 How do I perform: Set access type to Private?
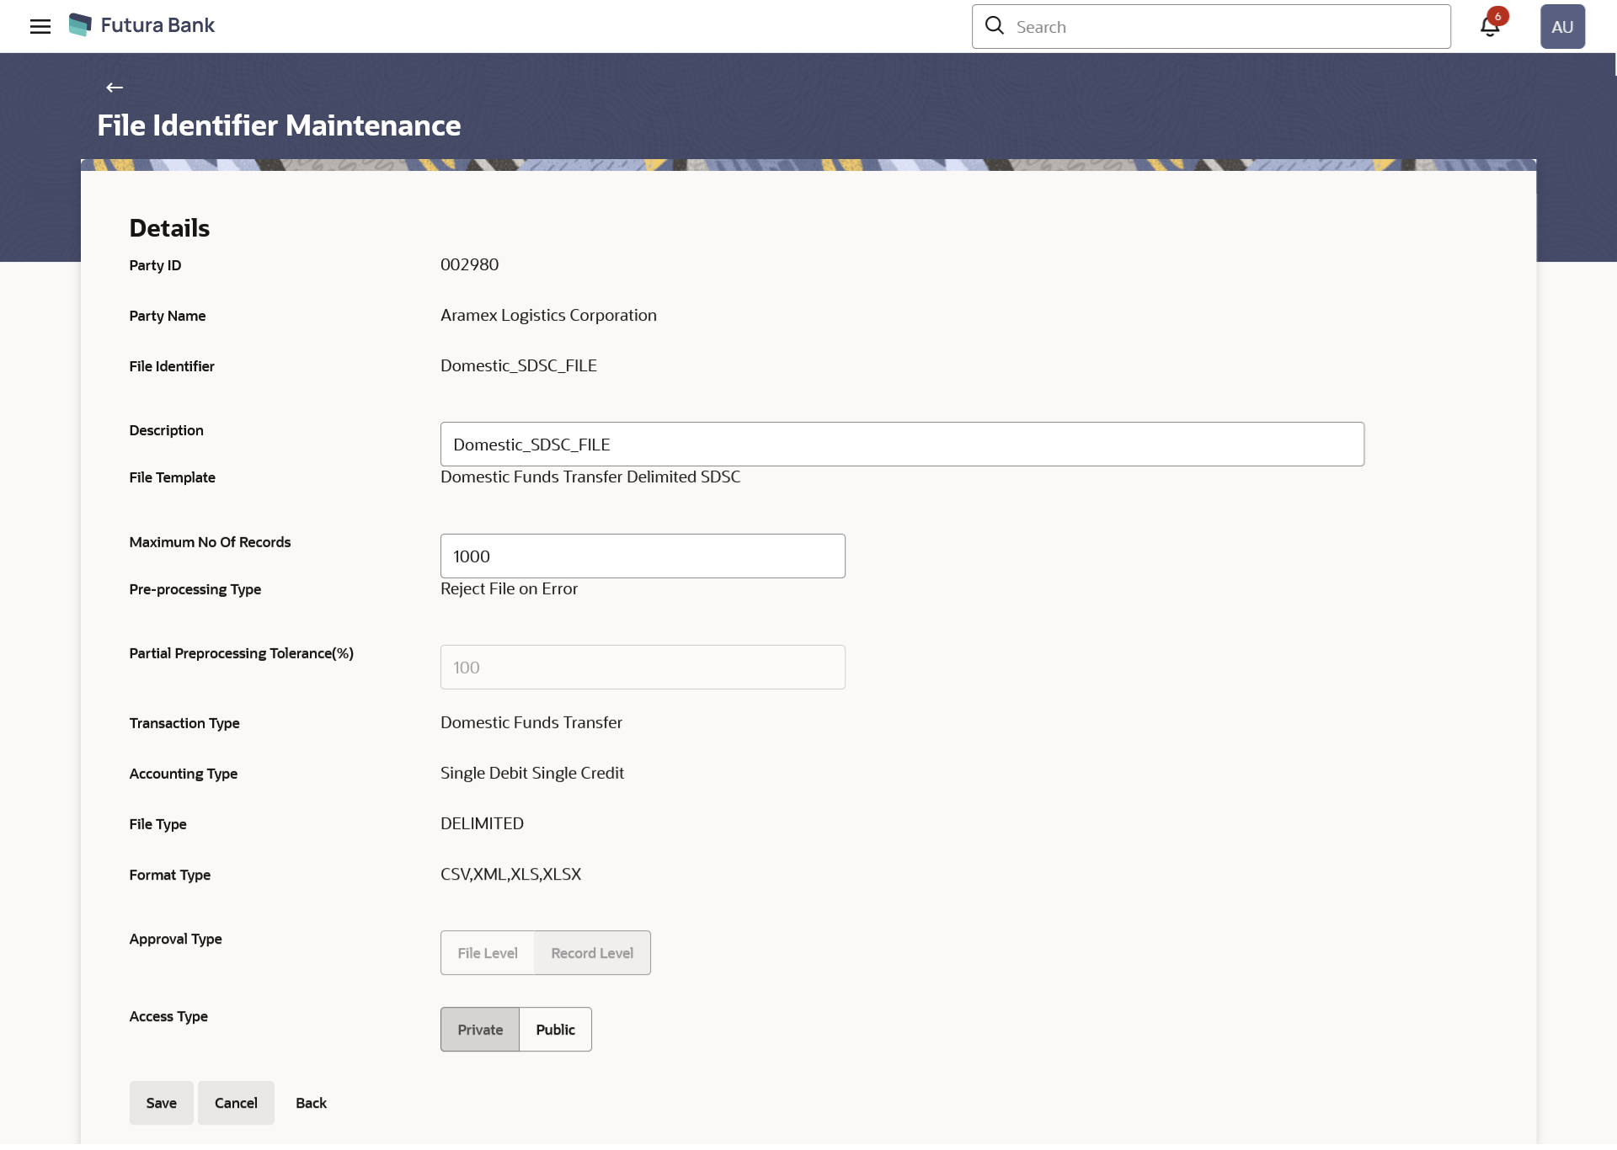coord(480,1030)
